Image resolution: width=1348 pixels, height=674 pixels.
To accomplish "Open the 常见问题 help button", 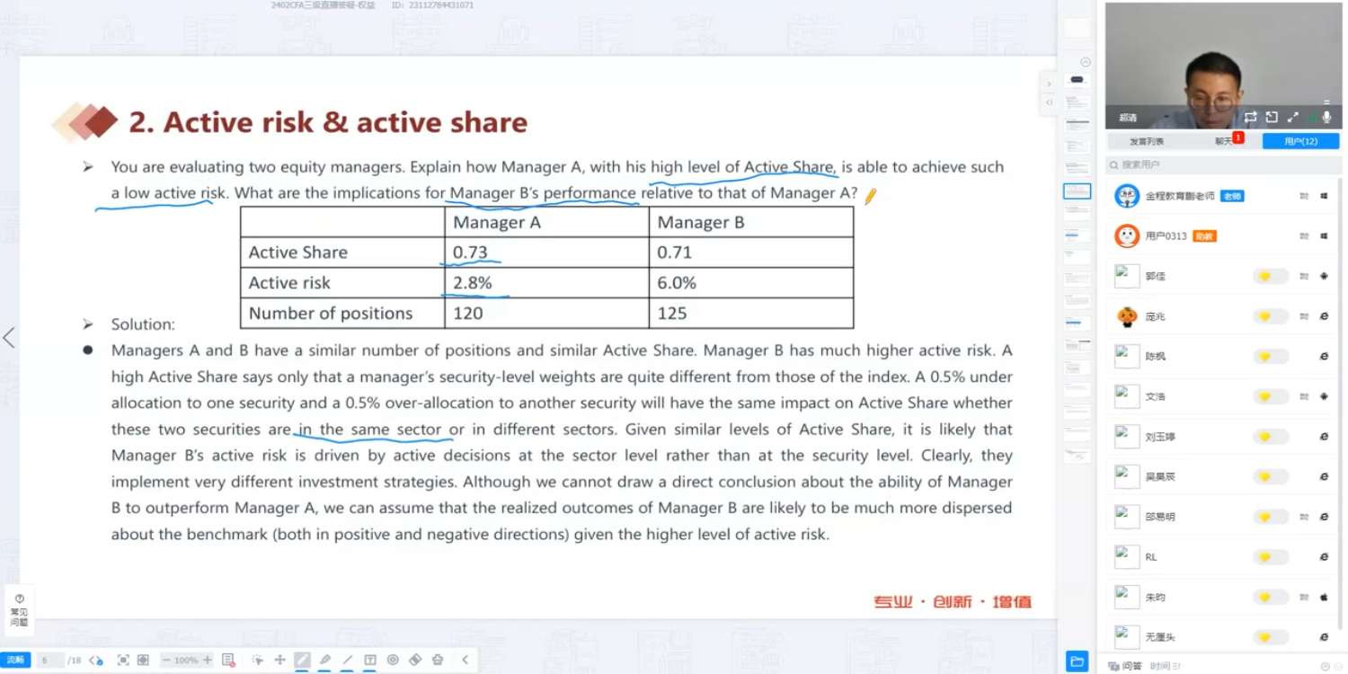I will click(19, 609).
